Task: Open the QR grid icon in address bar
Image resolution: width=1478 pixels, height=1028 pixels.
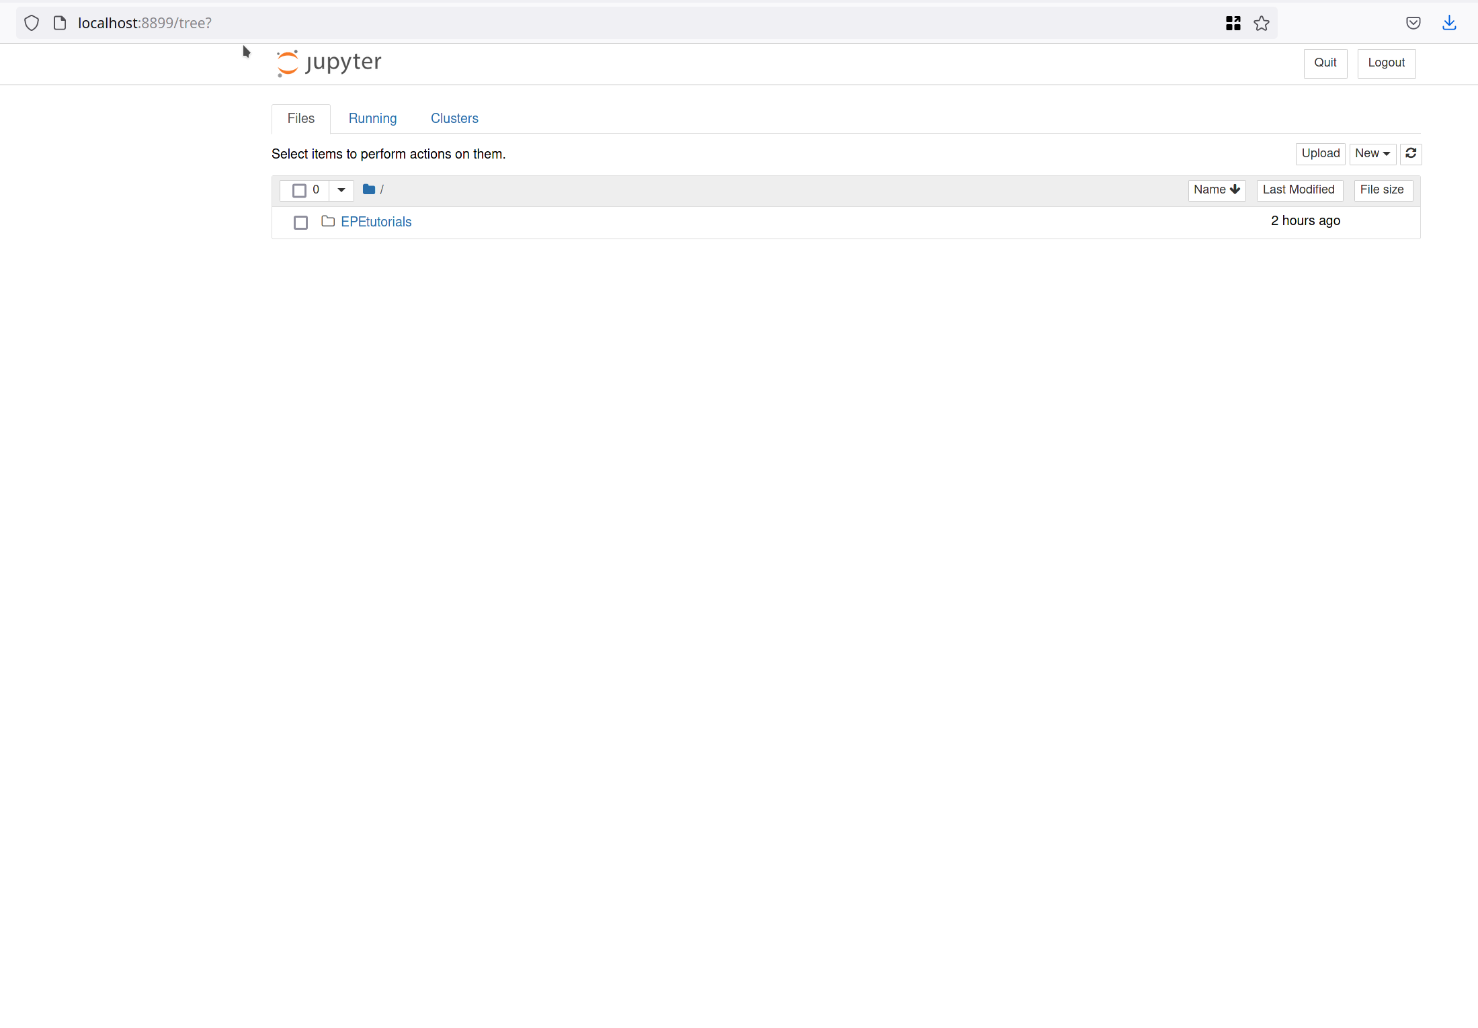Action: tap(1233, 24)
